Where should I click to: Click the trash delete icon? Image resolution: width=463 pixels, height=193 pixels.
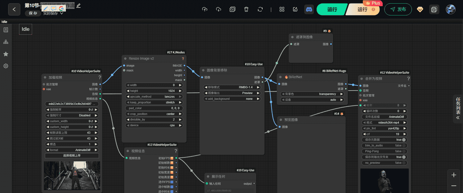246,9
